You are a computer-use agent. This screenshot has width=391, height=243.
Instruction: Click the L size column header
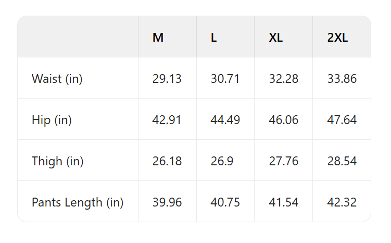tap(214, 38)
